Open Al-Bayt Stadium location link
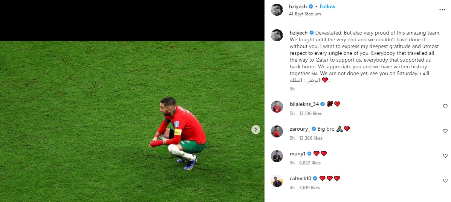The image size is (451, 202). tap(305, 14)
